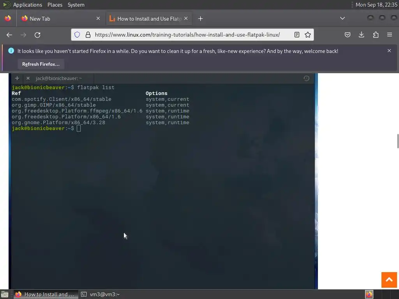Bookmark this page with the star icon
The image size is (399, 299).
[x=308, y=35]
